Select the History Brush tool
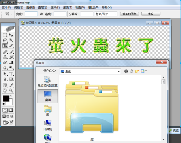The height and width of the screenshot is (143, 181). [x=11, y=57]
